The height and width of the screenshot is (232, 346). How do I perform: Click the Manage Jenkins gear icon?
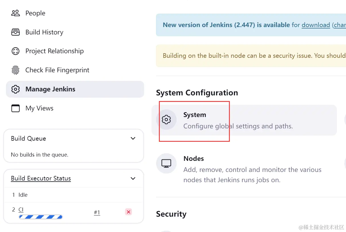(15, 89)
